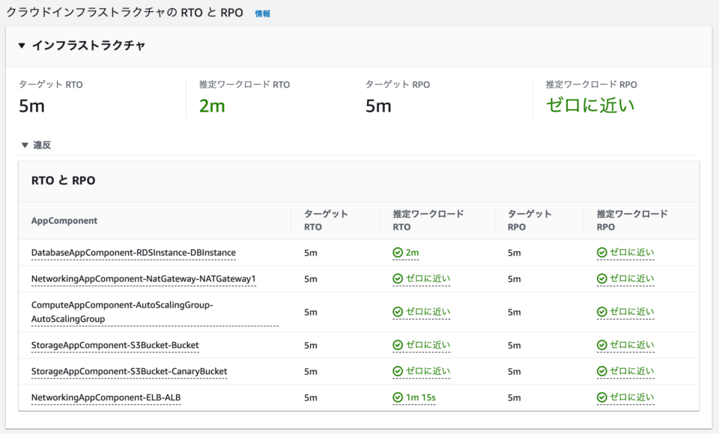
Task: Open the 情報 info link
Action: (x=262, y=13)
